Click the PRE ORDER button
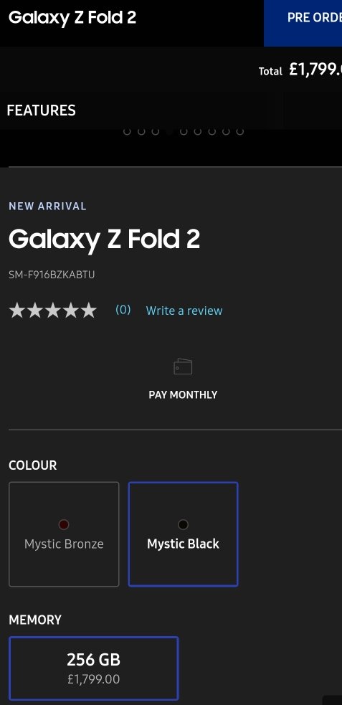 [303, 18]
